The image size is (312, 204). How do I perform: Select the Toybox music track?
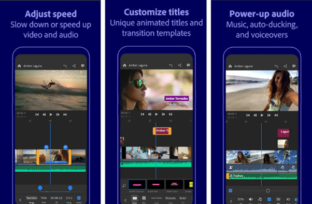tap(262, 176)
